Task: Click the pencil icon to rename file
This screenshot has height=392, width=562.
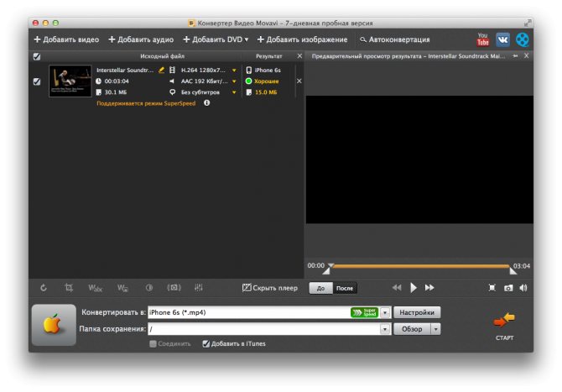Action: point(161,70)
